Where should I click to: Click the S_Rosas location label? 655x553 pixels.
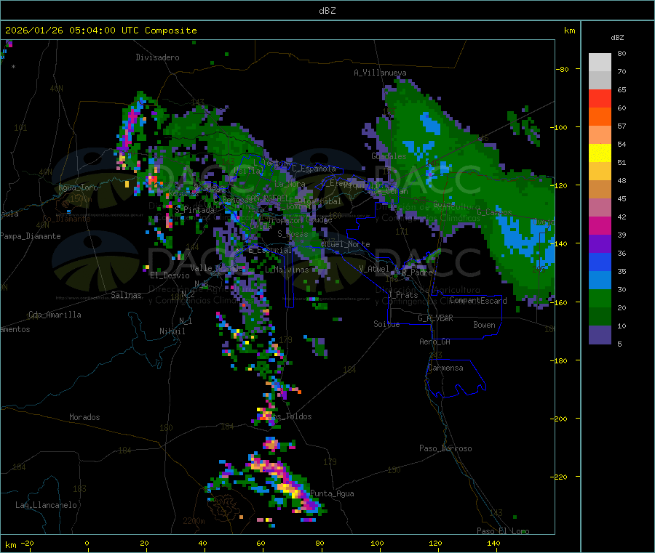[293, 234]
